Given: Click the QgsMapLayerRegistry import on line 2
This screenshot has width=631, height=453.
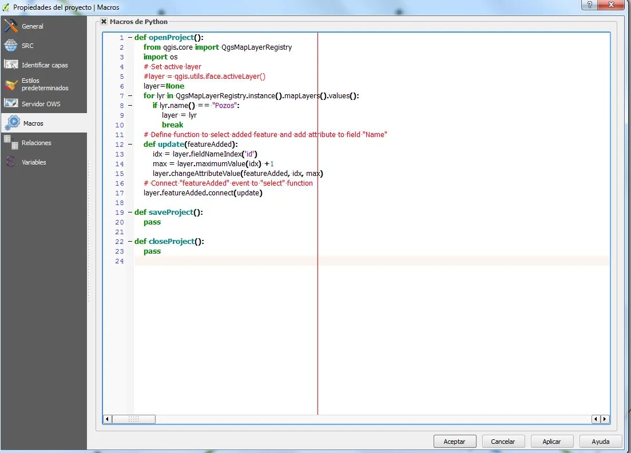Looking at the screenshot, I should click(257, 47).
